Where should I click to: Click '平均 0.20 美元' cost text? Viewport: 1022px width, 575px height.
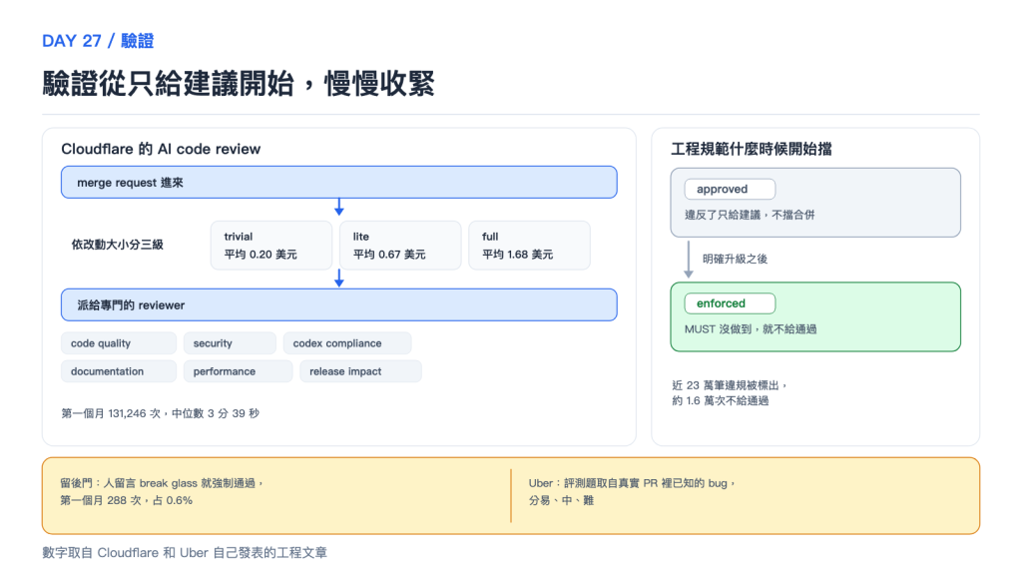click(260, 255)
